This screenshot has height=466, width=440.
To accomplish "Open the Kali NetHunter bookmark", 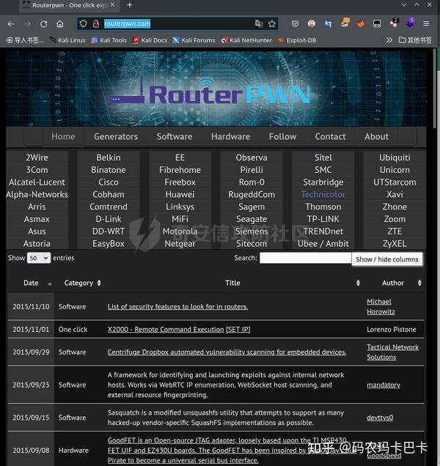I will coord(246,40).
